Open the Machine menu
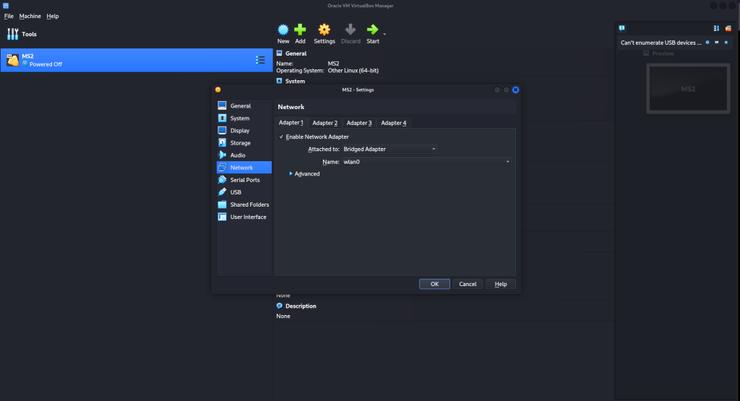 pyautogui.click(x=30, y=16)
